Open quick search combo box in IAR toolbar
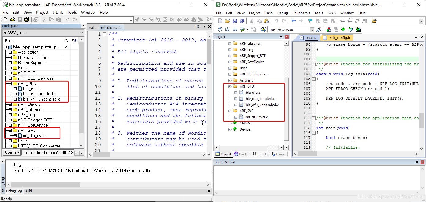The height and width of the screenshot is (202, 426). (106, 20)
